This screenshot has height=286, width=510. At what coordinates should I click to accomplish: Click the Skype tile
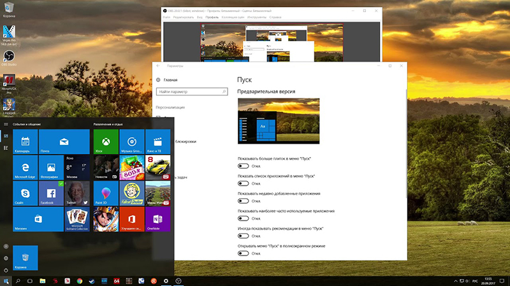click(x=25, y=193)
